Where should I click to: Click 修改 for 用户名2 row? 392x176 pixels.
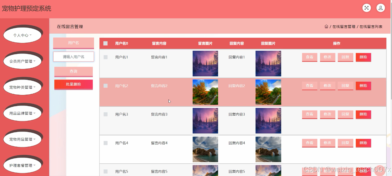pyautogui.click(x=327, y=86)
